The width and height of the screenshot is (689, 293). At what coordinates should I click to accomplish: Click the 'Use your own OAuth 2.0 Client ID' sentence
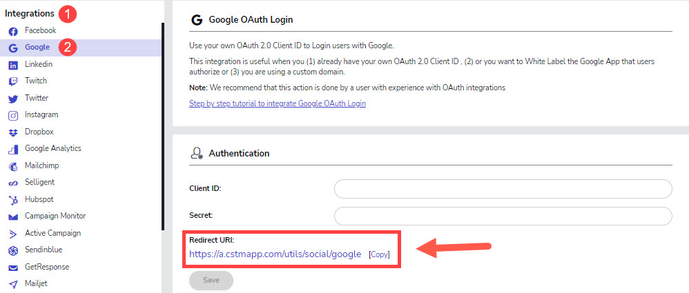point(291,46)
